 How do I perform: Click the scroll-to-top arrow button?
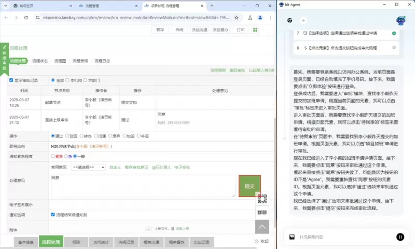262,227
